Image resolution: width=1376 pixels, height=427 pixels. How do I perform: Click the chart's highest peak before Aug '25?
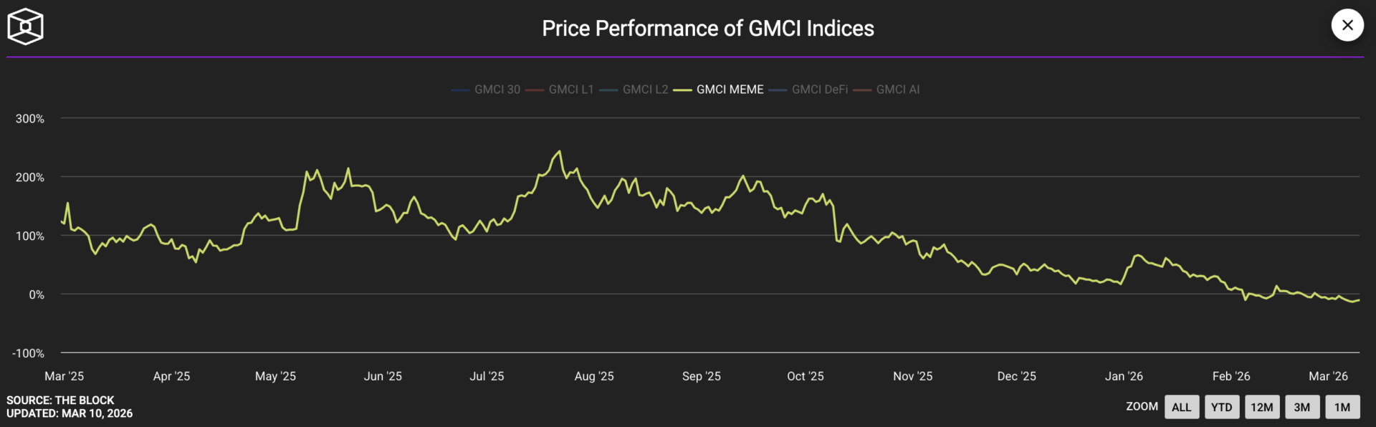[x=559, y=151]
